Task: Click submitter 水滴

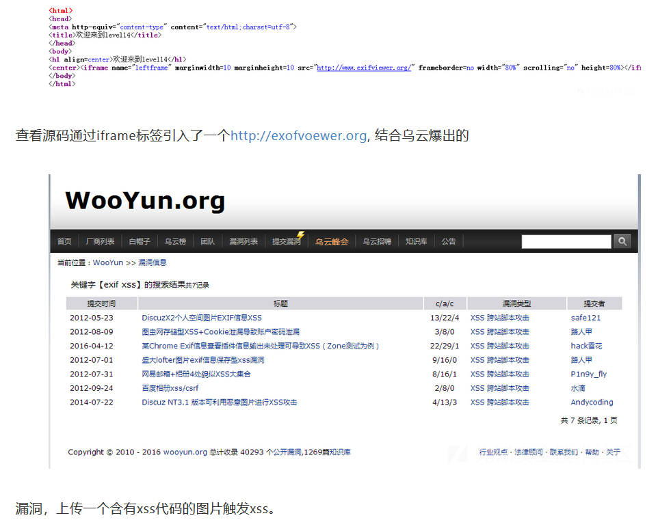Action: 578,388
